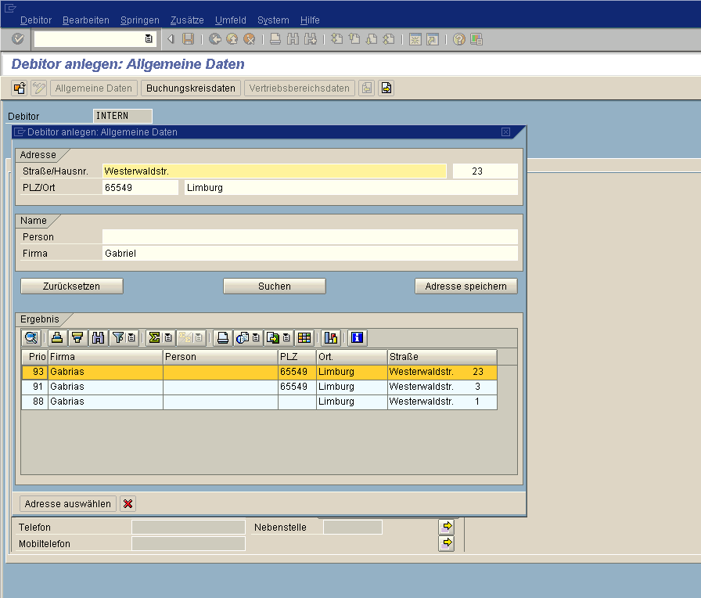Screen dimensions: 701x598
Task: Open the Views dropdown arrow
Action: pyautogui.click(x=256, y=337)
